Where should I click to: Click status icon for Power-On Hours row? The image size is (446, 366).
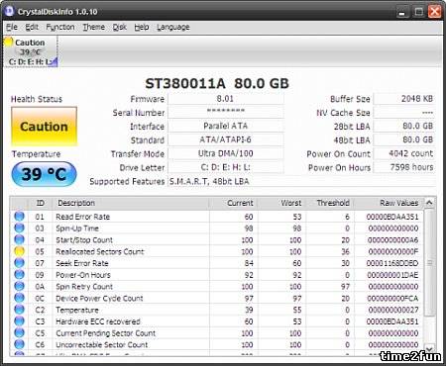[x=20, y=275]
